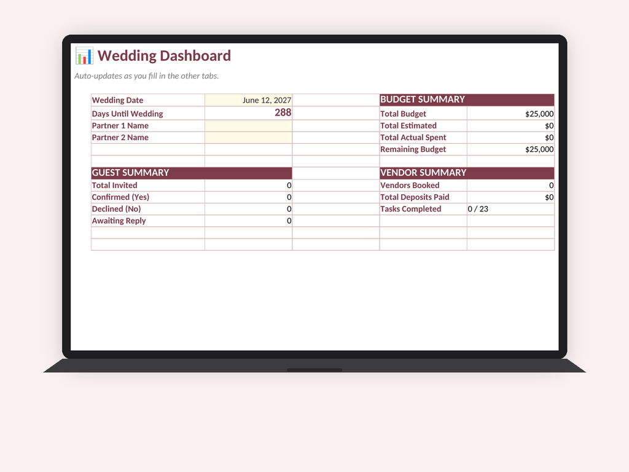The height and width of the screenshot is (472, 629).
Task: Click the Tasks Completed label
Action: (x=423, y=209)
